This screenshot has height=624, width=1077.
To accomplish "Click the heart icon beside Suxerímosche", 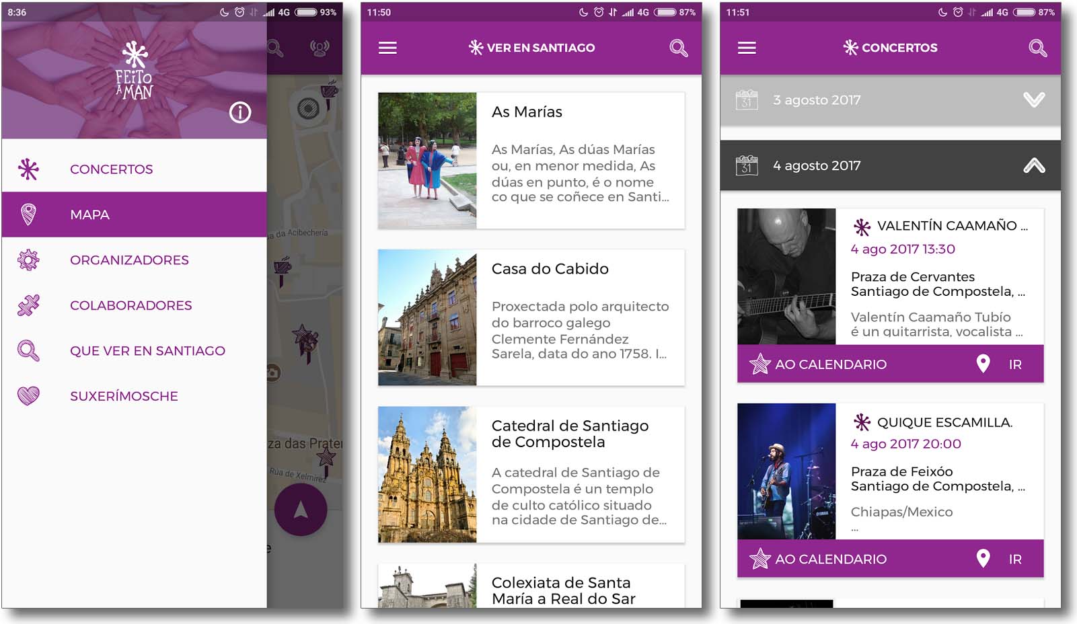I will (28, 396).
